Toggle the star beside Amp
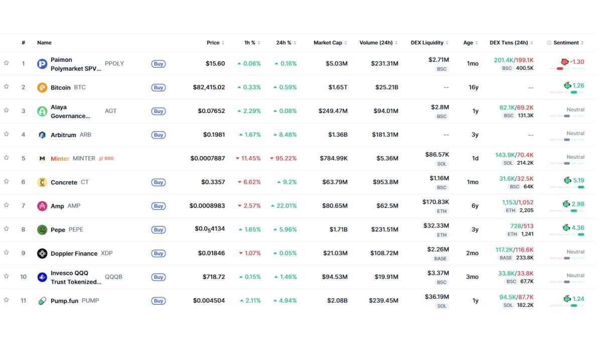The height and width of the screenshot is (339, 602). tap(7, 205)
